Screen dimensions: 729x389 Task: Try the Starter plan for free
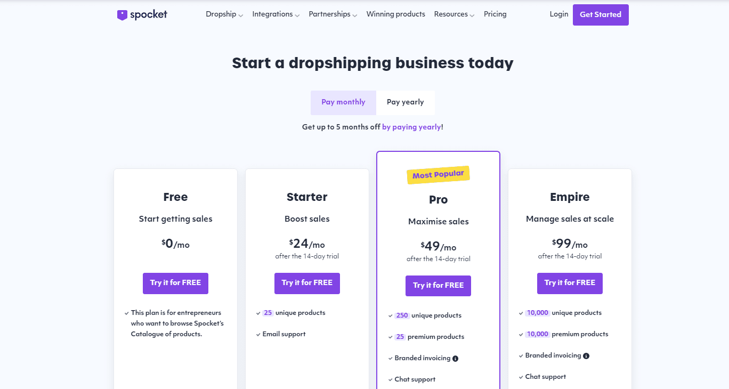[307, 283]
